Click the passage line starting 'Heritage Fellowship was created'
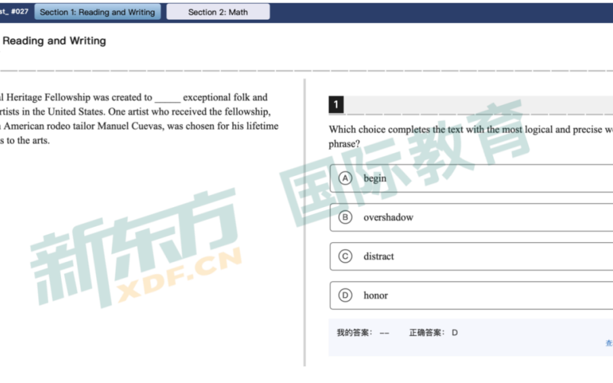This screenshot has width=613, height=383. click(x=133, y=97)
